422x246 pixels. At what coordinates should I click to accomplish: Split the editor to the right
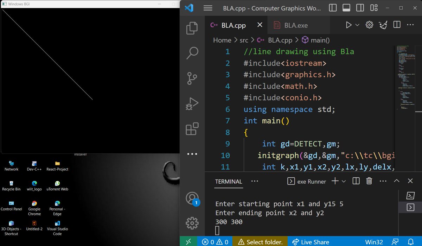397,25
